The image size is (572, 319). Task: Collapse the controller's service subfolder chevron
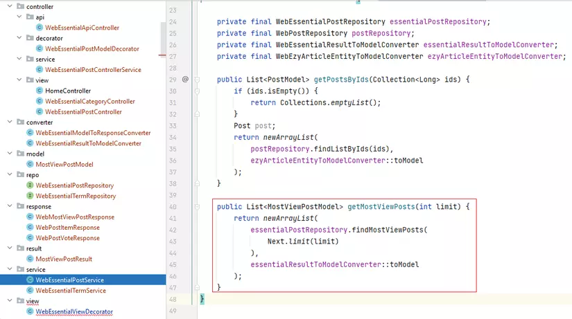point(19,59)
